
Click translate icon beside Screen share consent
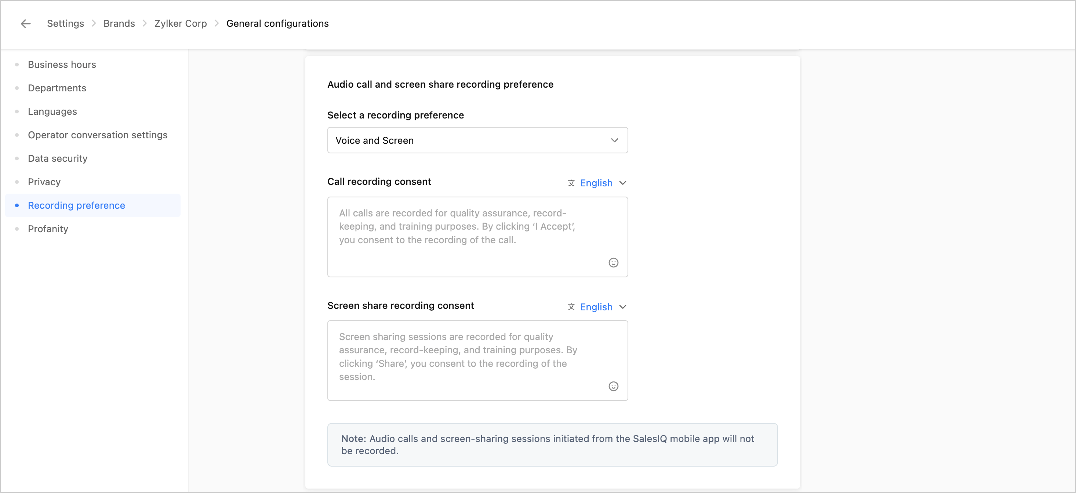pos(571,307)
